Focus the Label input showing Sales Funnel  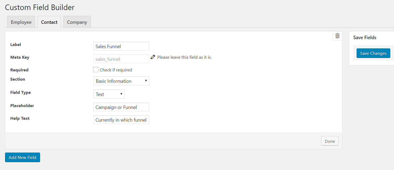point(121,46)
